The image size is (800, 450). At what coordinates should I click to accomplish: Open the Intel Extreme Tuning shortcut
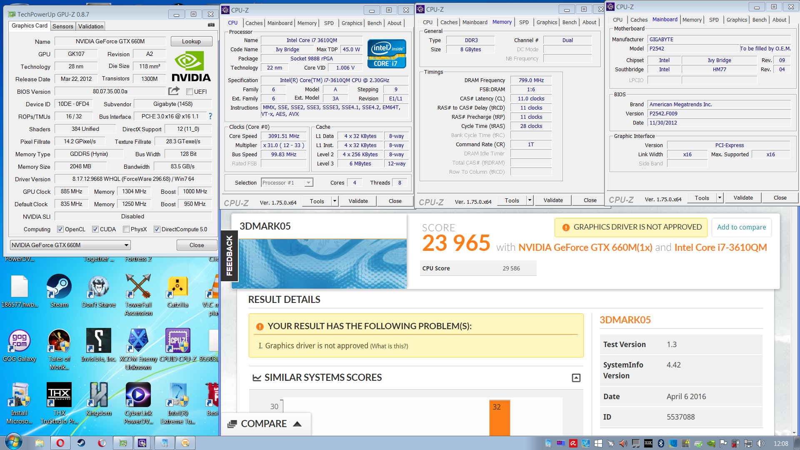[178, 403]
